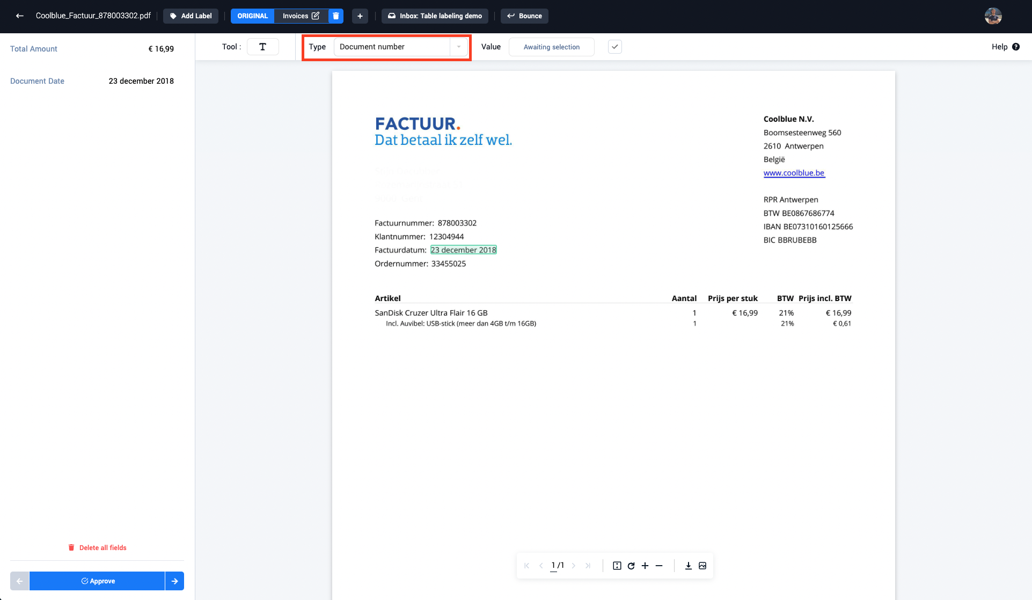Delete the Invoices document type with trash icon
Viewport: 1032px width, 600px height.
[x=335, y=16]
